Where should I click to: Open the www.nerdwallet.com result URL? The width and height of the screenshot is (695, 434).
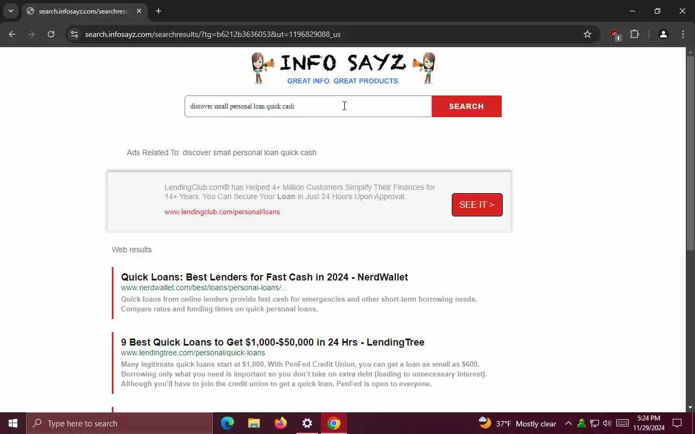point(204,288)
